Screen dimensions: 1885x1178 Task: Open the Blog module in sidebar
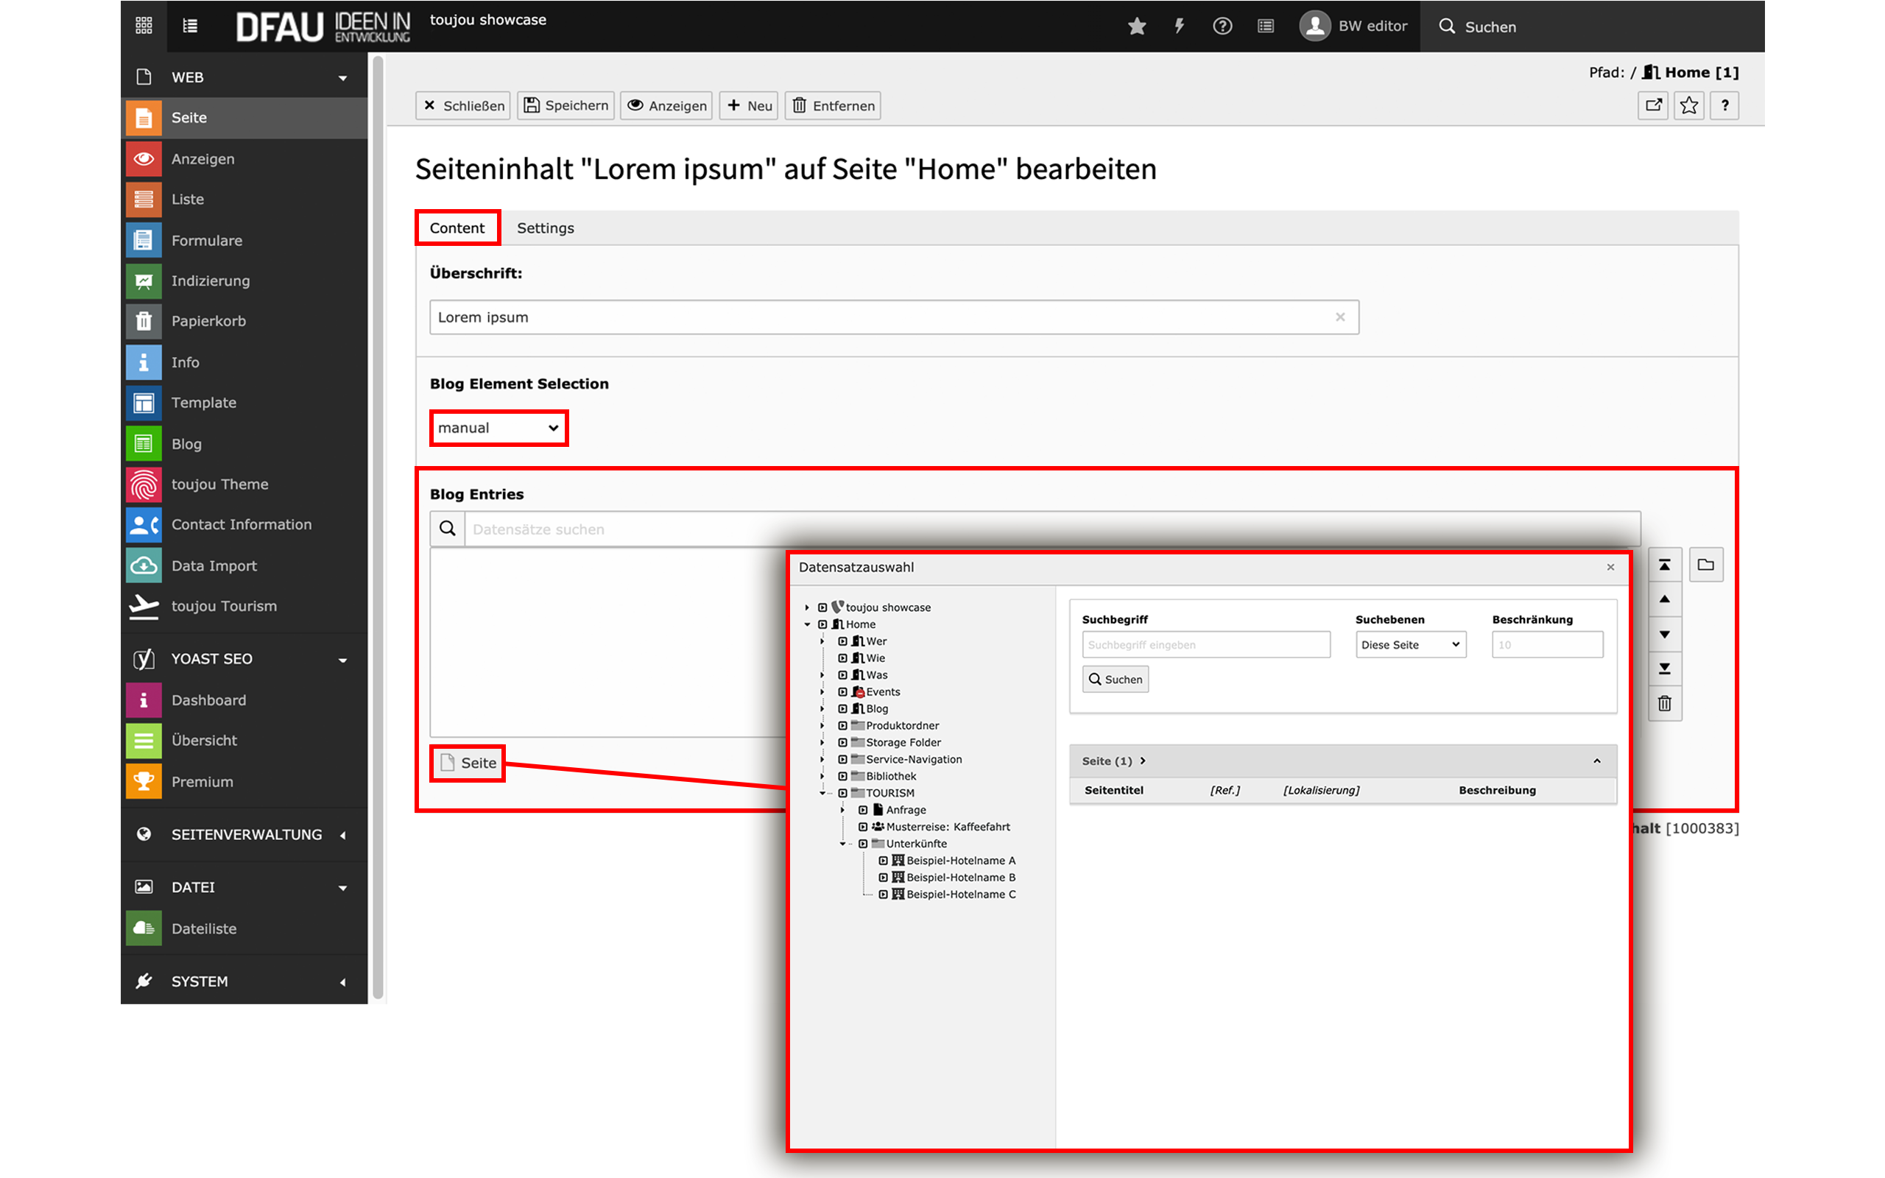point(244,443)
